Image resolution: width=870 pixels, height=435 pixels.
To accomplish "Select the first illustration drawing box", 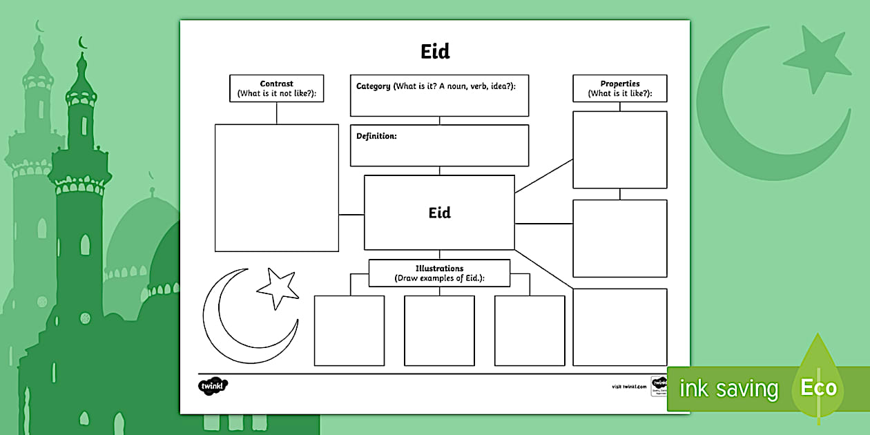I will pos(349,330).
